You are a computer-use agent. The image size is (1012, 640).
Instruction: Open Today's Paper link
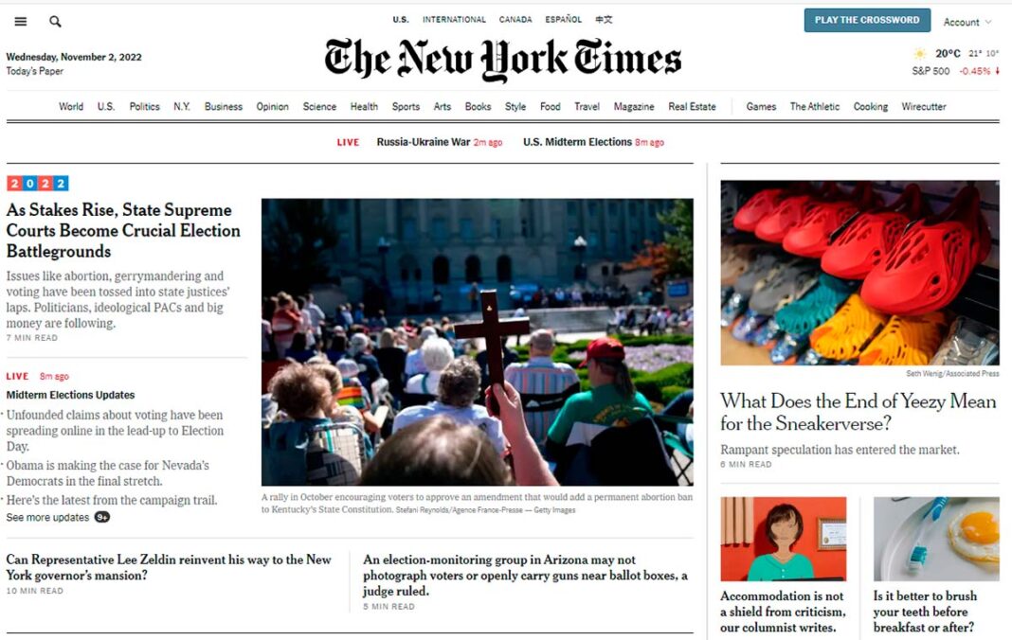pos(35,71)
